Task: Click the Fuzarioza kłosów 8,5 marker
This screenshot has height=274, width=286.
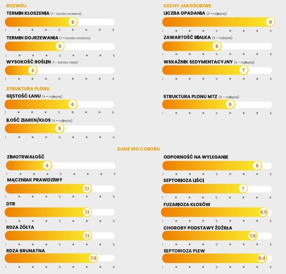Action: tap(264, 212)
